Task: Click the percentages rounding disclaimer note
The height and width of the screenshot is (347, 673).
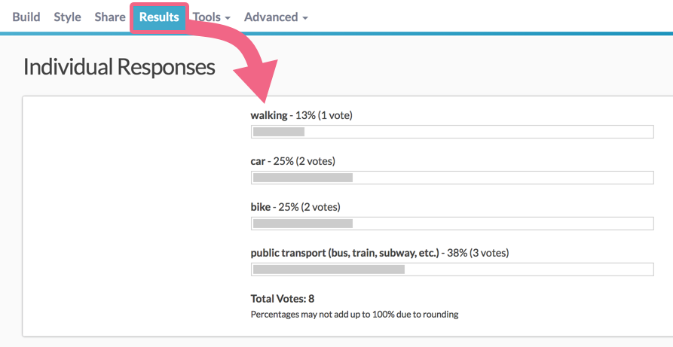Action: coord(354,314)
